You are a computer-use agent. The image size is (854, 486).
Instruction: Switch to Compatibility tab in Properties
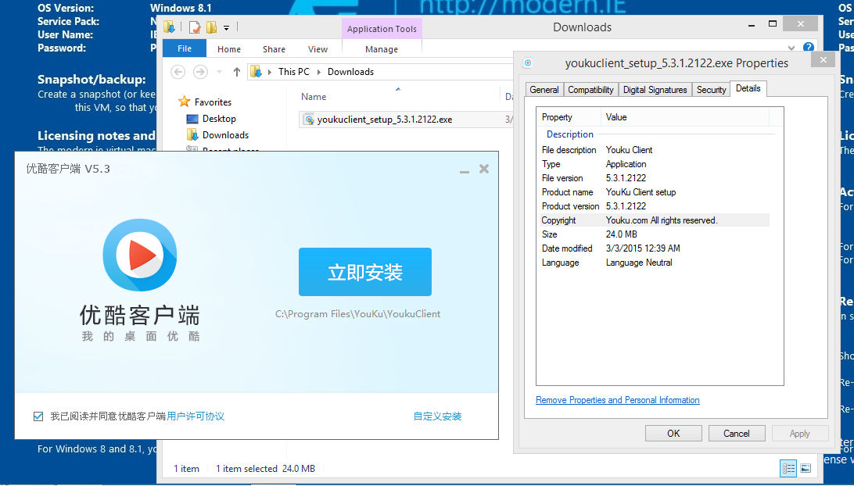(x=590, y=90)
